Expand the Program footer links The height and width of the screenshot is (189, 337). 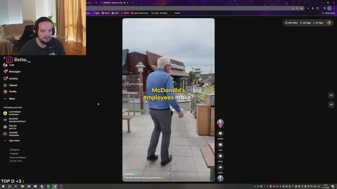click(14, 154)
